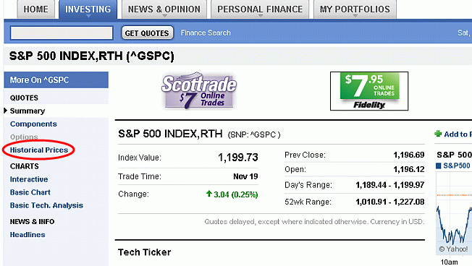The width and height of the screenshot is (472, 266).
Task: Expand the Personal Finance dropdown arrow
Action: click(261, 16)
